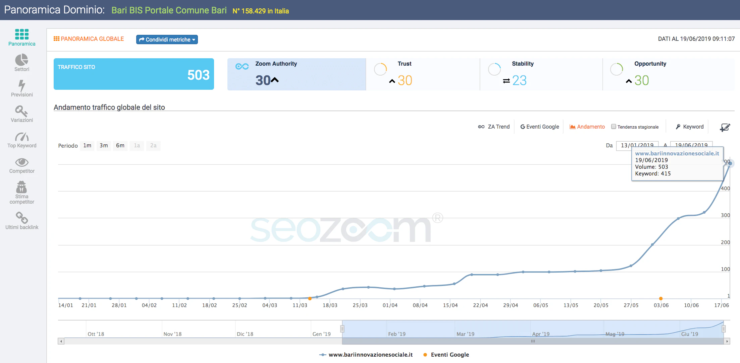Switch to the Andamento view

tap(587, 127)
